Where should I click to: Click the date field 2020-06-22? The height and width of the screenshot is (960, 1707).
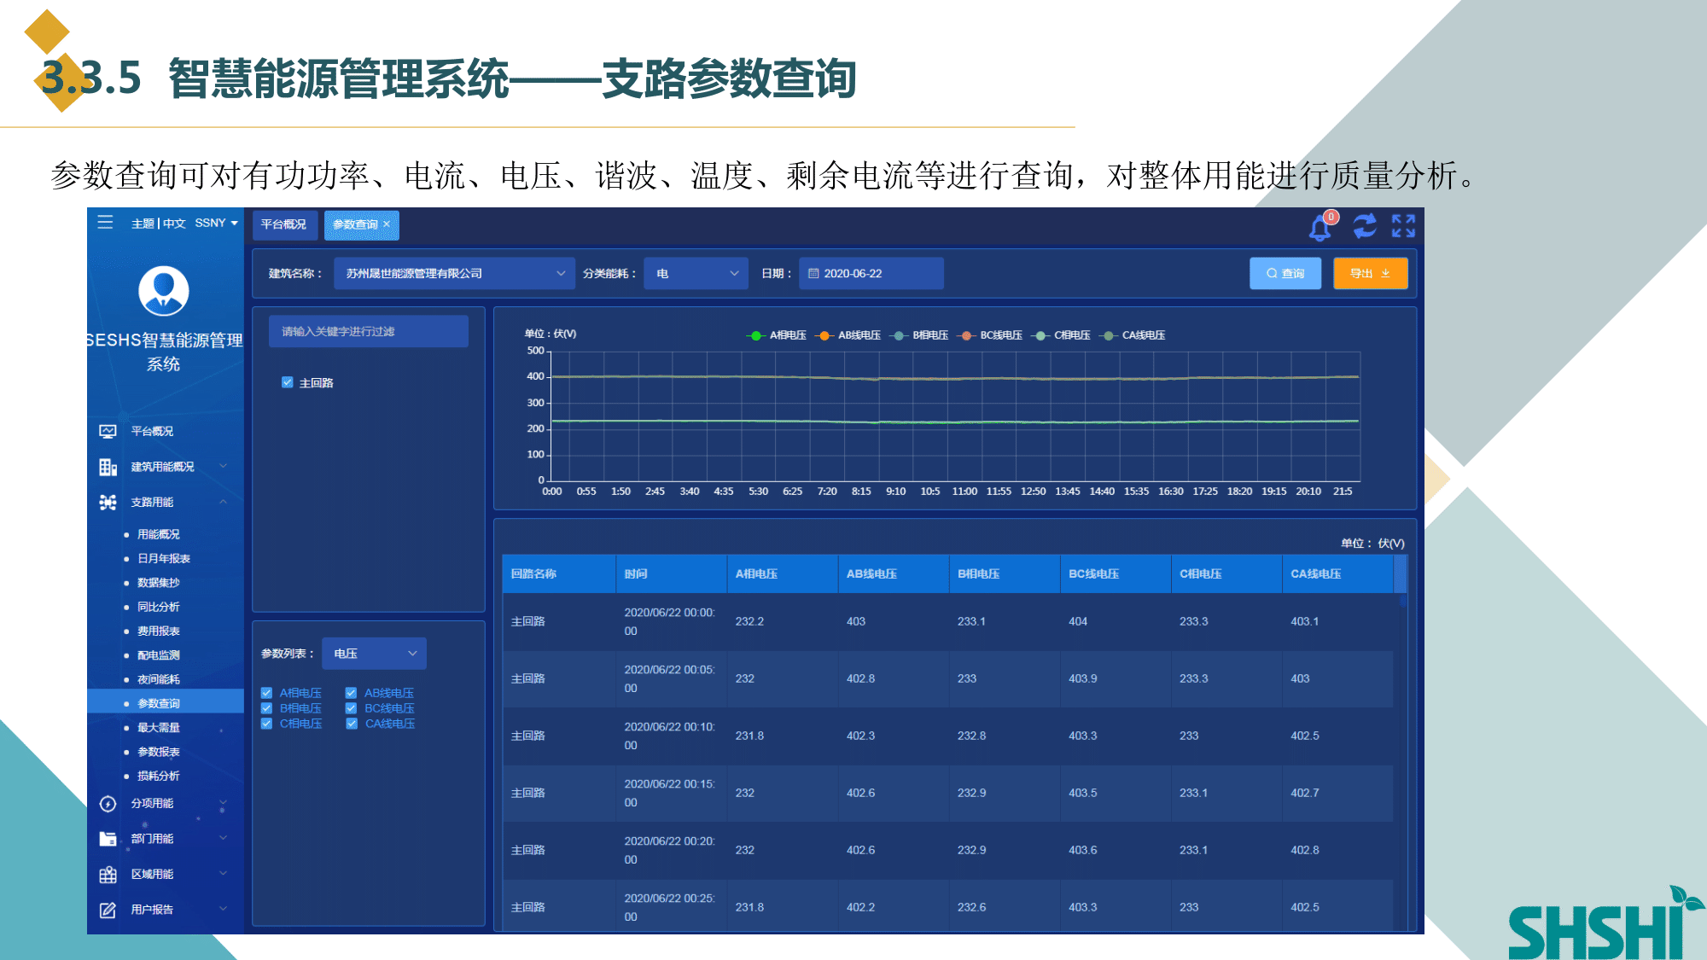pos(871,274)
